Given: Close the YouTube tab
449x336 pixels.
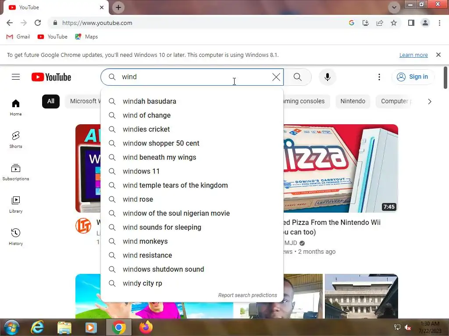Looking at the screenshot, I should (x=102, y=7).
